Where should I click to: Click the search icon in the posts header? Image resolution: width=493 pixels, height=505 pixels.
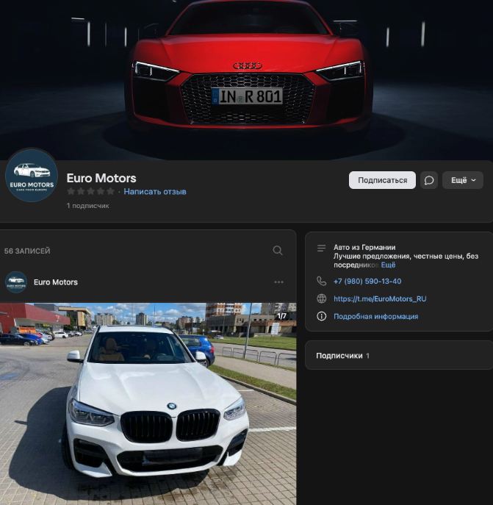(x=278, y=251)
